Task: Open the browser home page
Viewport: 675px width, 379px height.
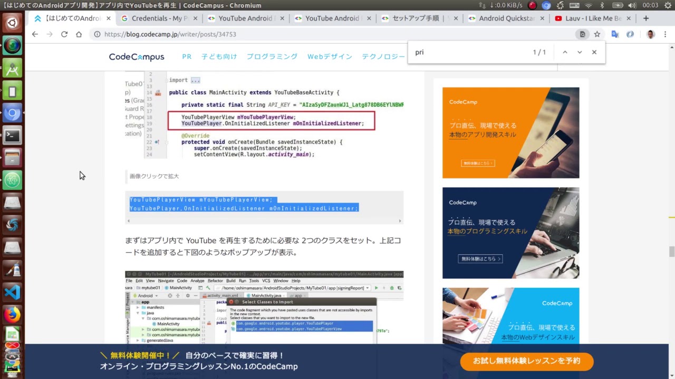Action: pyautogui.click(x=79, y=34)
